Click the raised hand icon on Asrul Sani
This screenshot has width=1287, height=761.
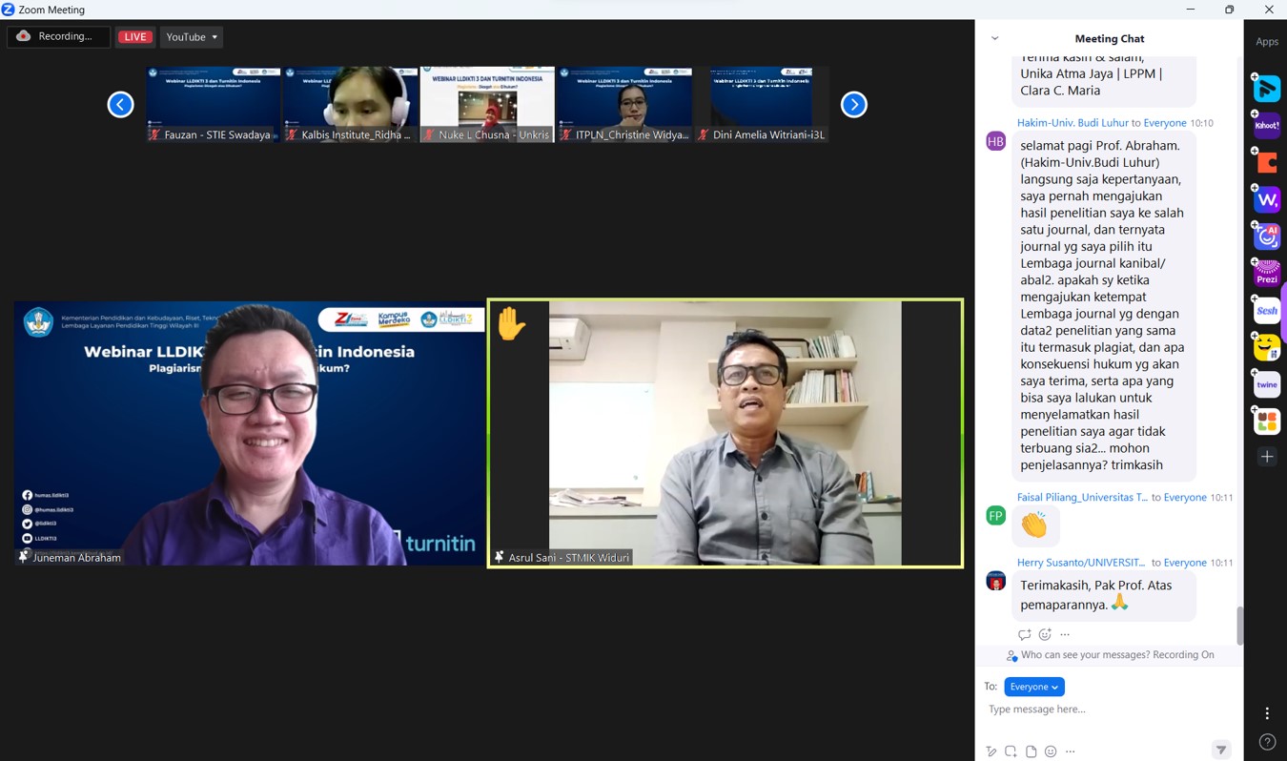tap(511, 323)
